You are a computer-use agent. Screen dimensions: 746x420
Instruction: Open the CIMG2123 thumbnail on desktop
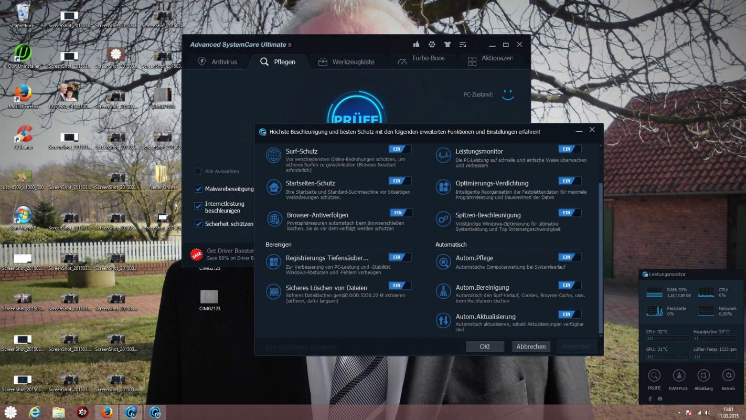pyautogui.click(x=209, y=300)
